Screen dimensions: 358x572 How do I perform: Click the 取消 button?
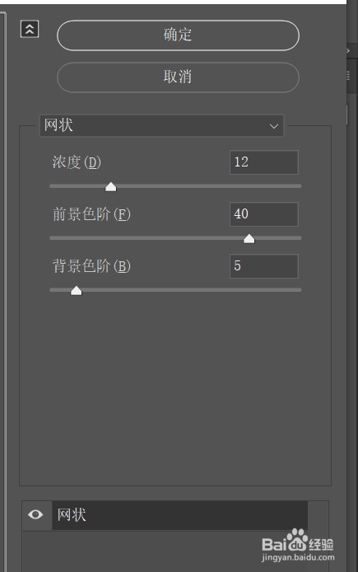pyautogui.click(x=178, y=77)
